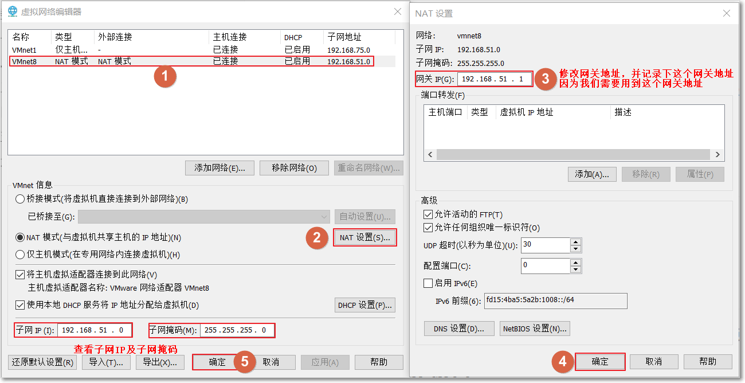
Task: Select the VMnet8 NAT mode row
Action: click(x=202, y=61)
